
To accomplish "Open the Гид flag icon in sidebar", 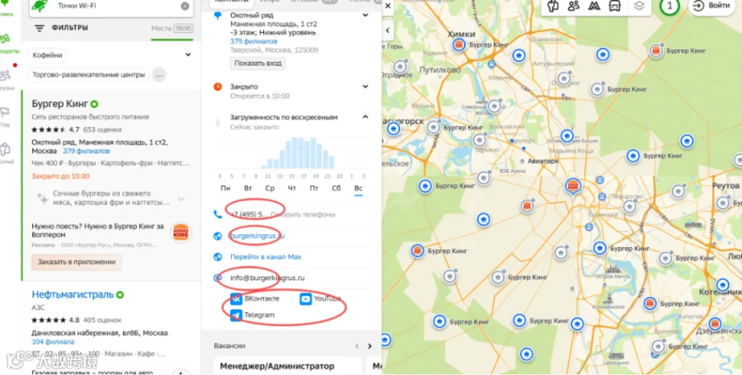I will [5, 114].
